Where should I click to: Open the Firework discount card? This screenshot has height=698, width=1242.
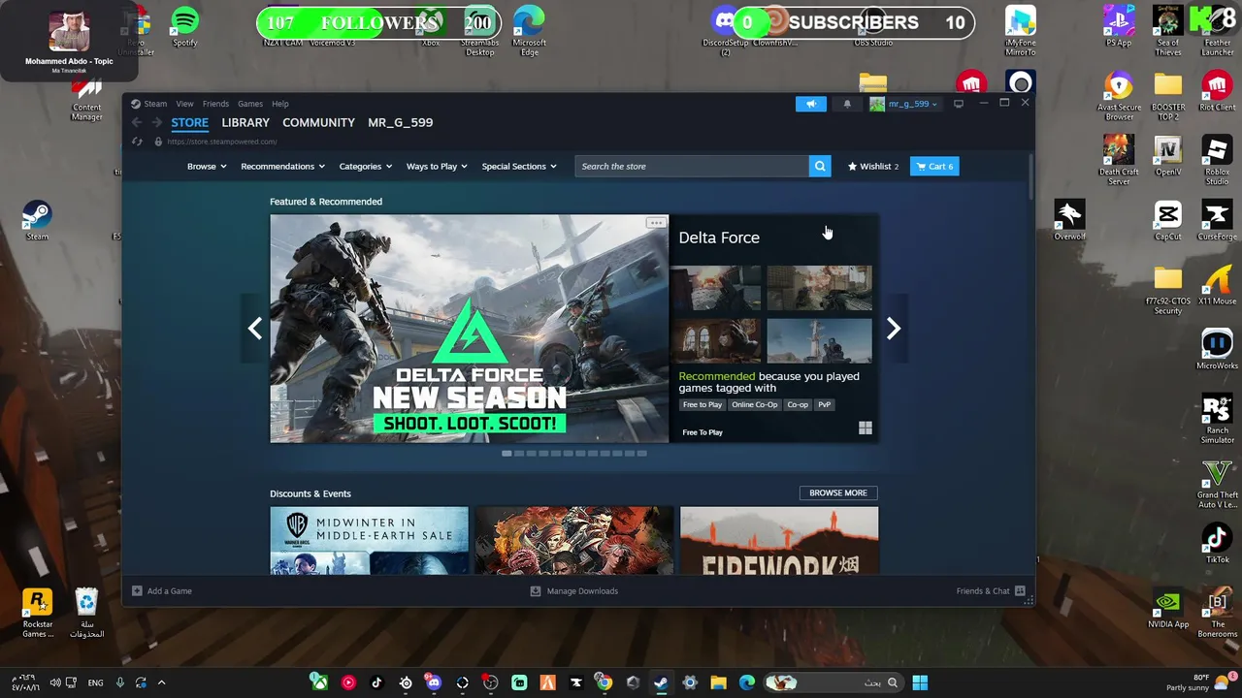tap(779, 540)
